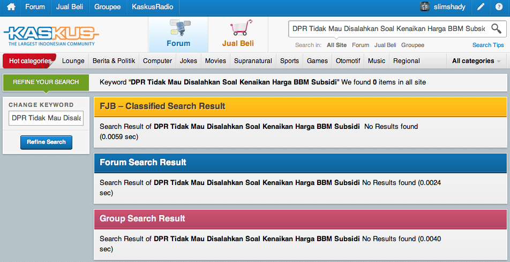510x262 pixels.
Task: Restrict search to Forum
Action: tap(361, 45)
